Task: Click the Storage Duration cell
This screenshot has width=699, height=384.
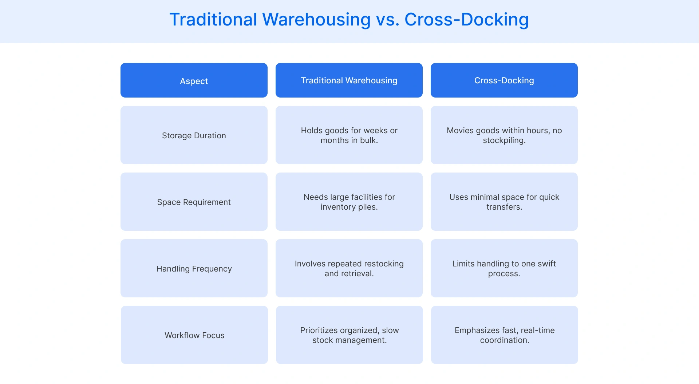Action: pos(194,135)
